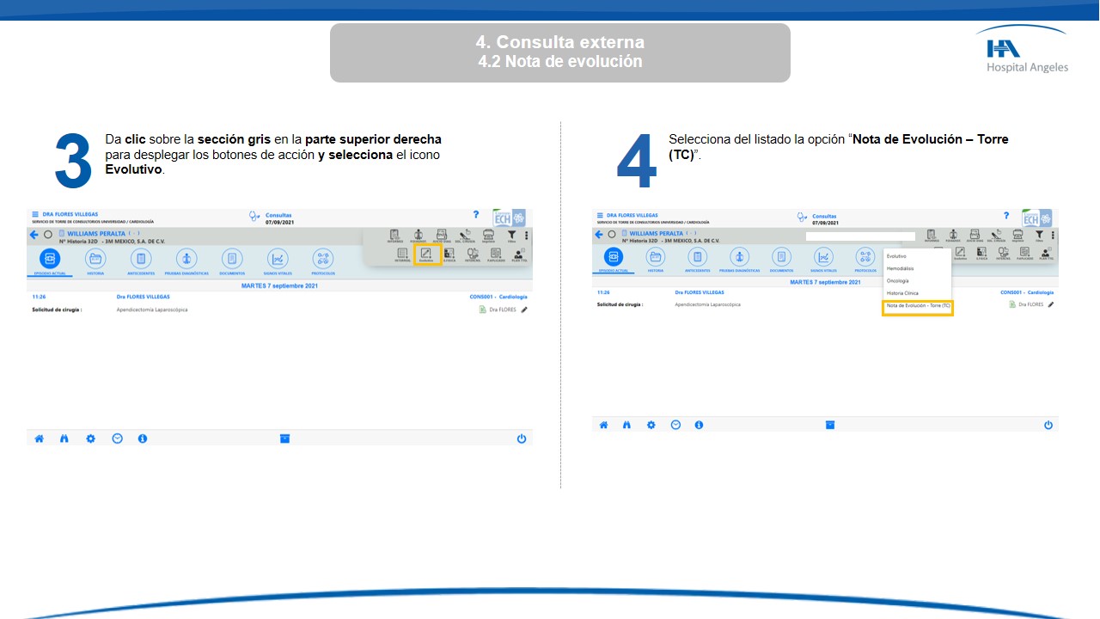Click the home icon in left screenshot footer
1100x619 pixels.
pos(39,438)
